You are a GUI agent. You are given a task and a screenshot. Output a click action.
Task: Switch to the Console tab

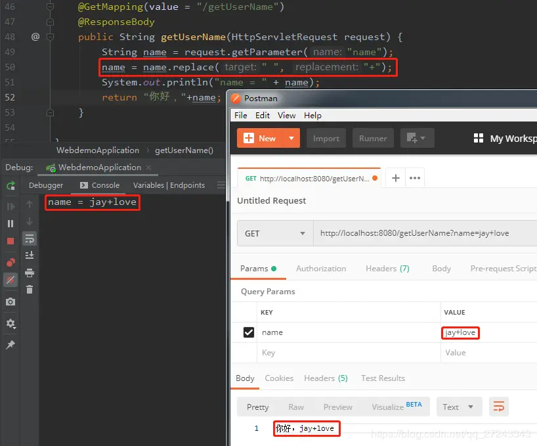100,185
